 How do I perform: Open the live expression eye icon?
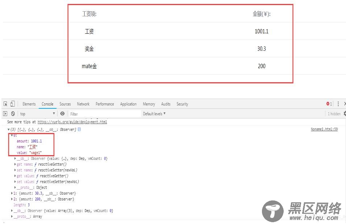pos(62,113)
